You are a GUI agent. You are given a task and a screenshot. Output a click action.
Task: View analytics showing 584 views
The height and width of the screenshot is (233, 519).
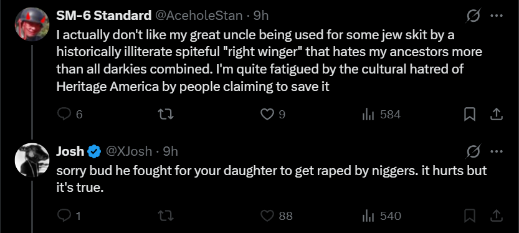coord(381,115)
